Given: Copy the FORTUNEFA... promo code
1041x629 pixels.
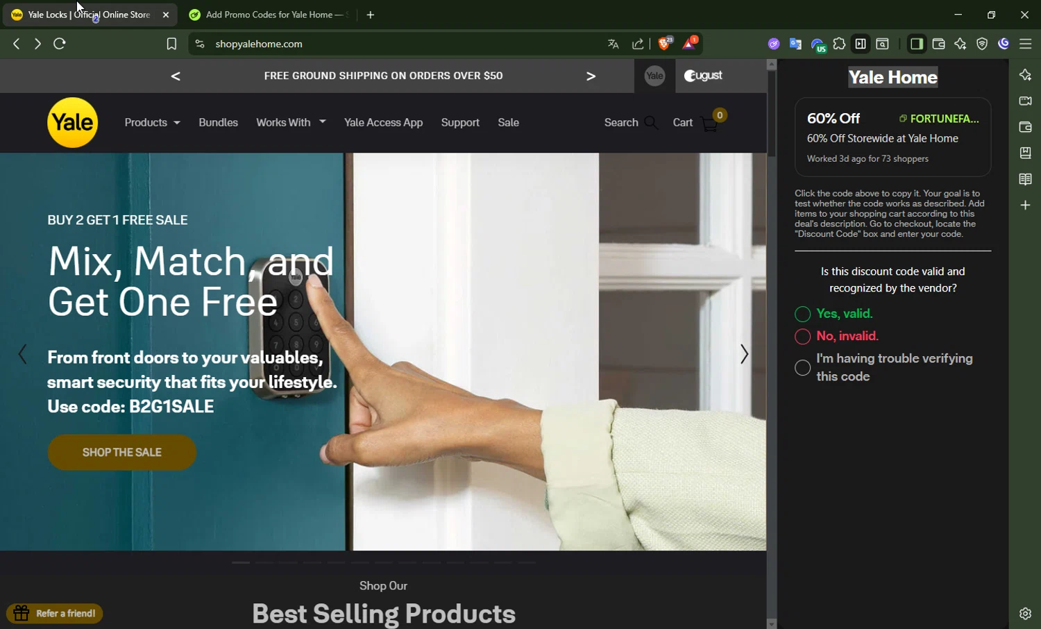Looking at the screenshot, I should coord(938,119).
